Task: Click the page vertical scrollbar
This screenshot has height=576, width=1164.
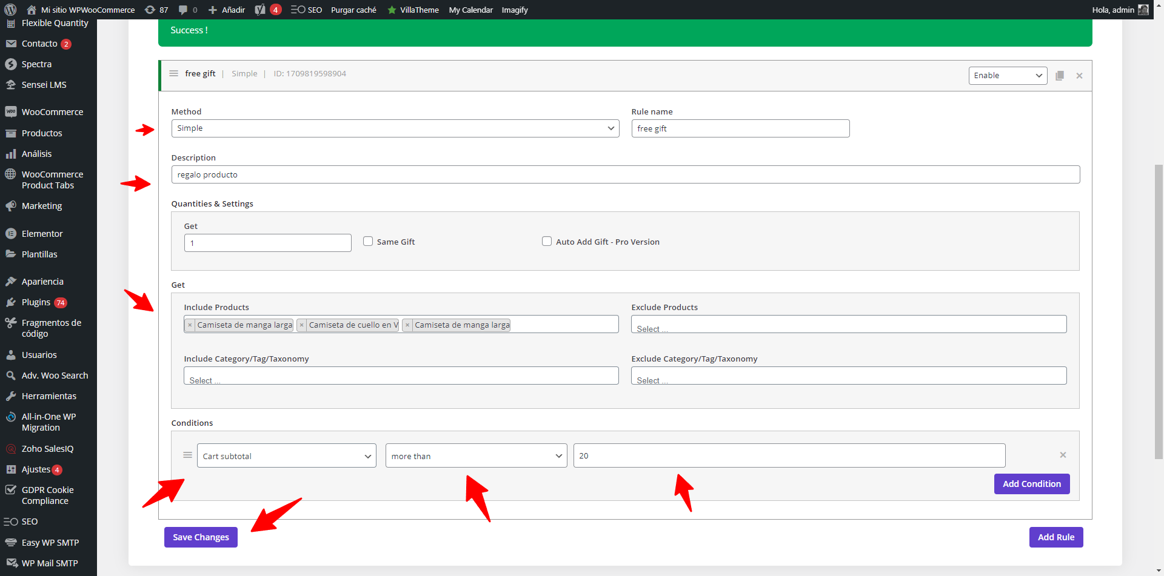Action: 1159,311
